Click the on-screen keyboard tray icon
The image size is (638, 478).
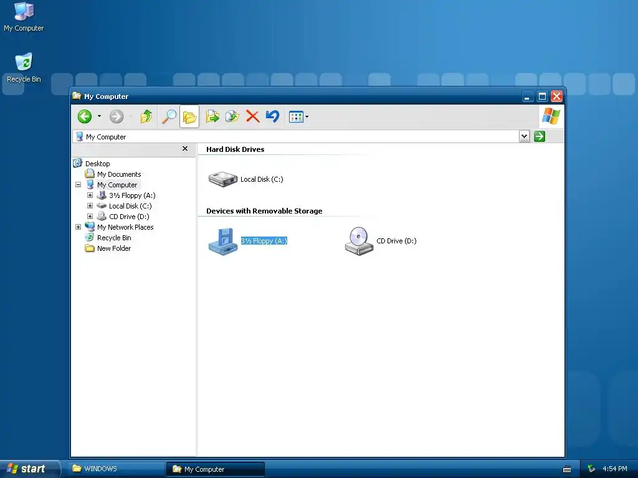tap(567, 469)
